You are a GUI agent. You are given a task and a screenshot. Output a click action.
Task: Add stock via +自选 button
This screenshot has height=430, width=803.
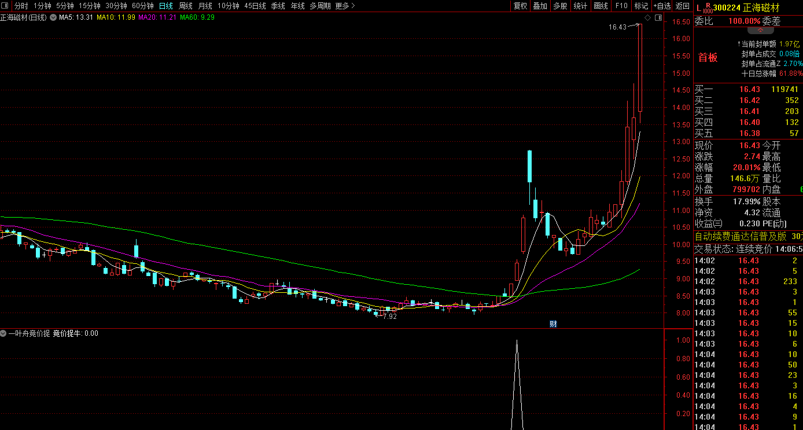click(x=662, y=6)
